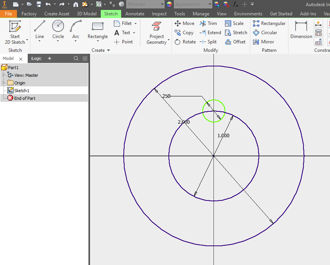Click the Undo arrow

(x=48, y=4)
